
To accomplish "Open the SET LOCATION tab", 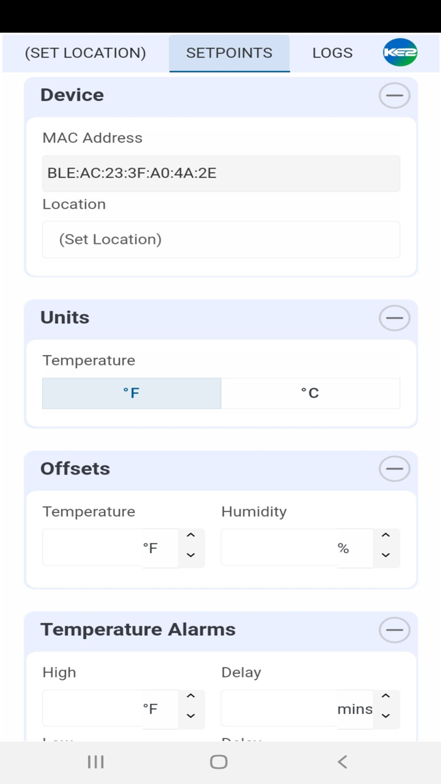I will click(85, 53).
